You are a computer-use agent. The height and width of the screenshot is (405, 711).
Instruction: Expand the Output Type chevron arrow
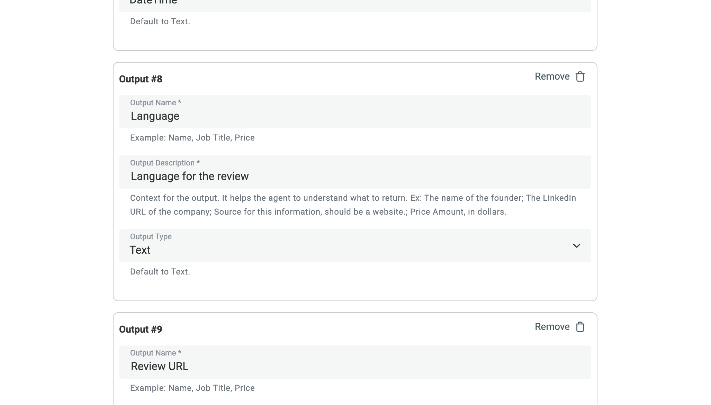[576, 246]
